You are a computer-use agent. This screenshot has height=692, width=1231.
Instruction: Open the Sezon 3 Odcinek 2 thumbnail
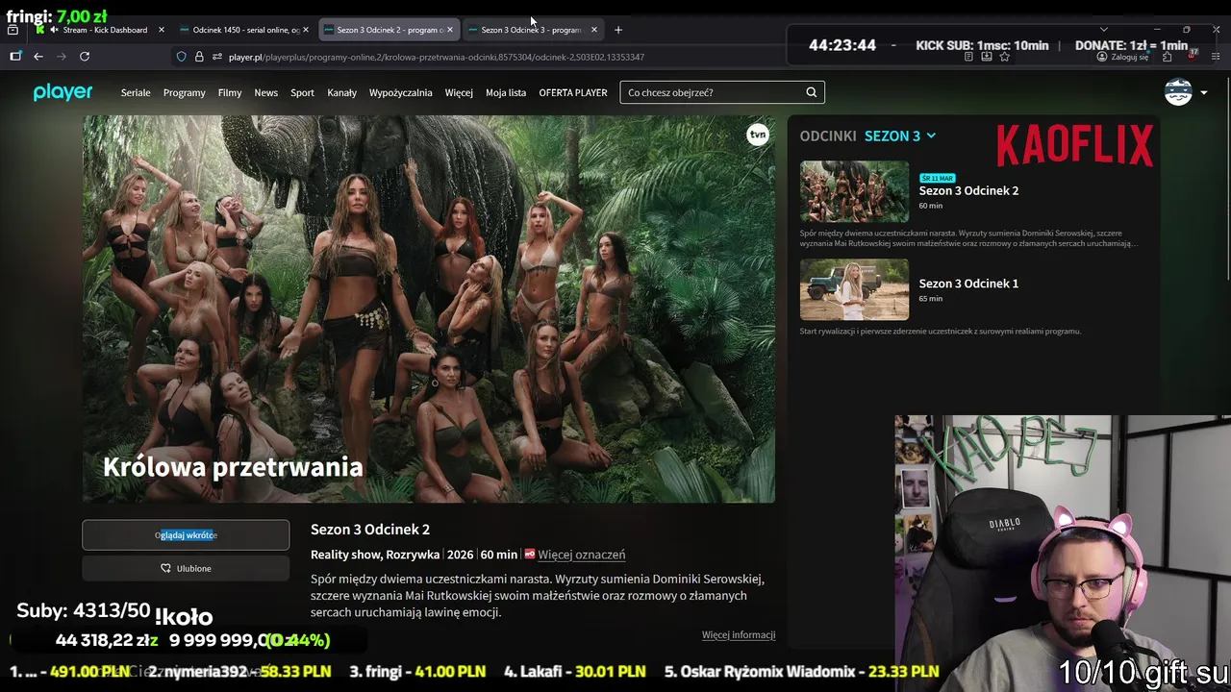pos(854,192)
